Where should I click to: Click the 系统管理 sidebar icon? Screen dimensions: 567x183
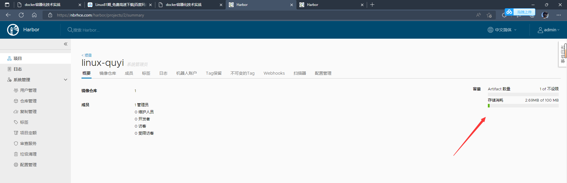click(9, 80)
